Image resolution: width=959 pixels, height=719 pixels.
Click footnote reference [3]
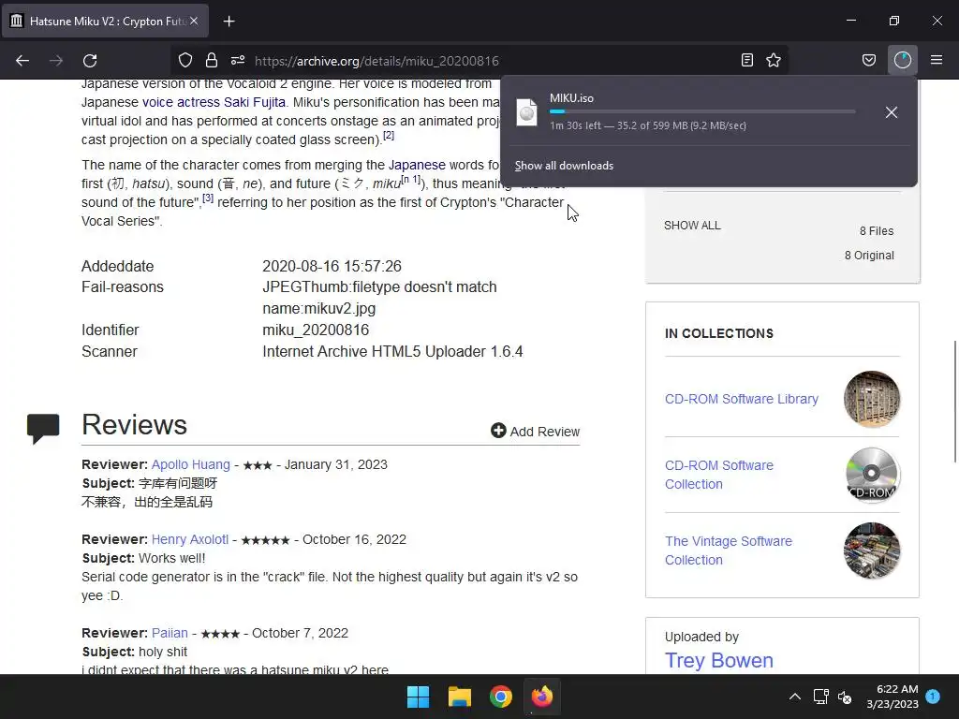point(208,198)
